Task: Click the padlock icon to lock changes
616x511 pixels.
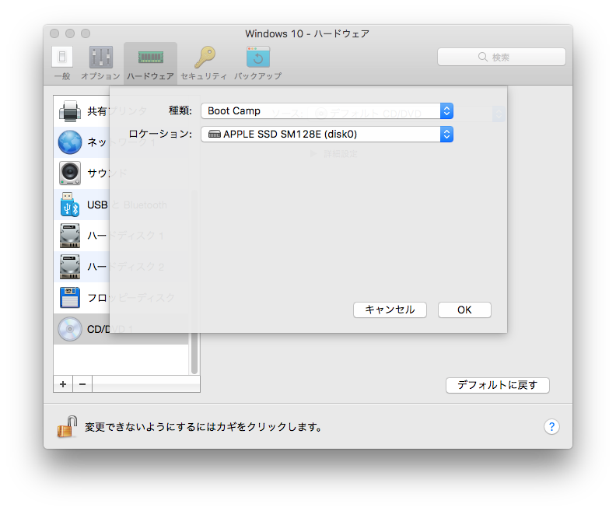Action: (x=67, y=426)
